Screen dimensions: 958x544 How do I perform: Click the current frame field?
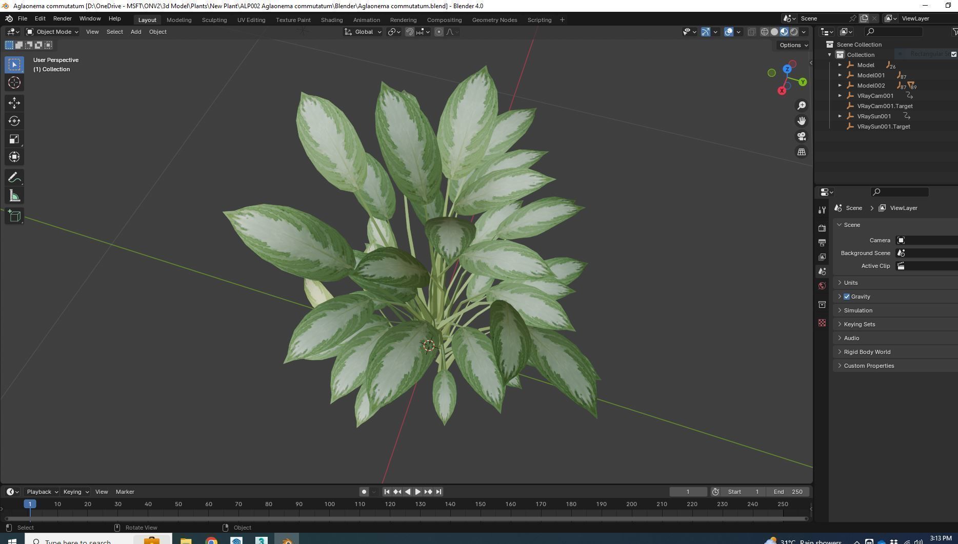(x=688, y=492)
